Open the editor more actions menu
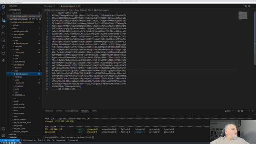This screenshot has width=256, height=144. 253,6
